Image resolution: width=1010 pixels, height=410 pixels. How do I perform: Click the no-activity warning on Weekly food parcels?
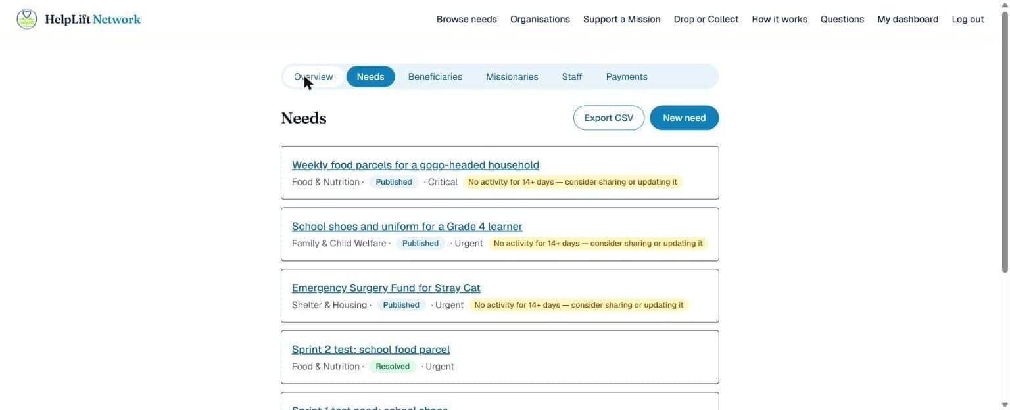click(573, 182)
